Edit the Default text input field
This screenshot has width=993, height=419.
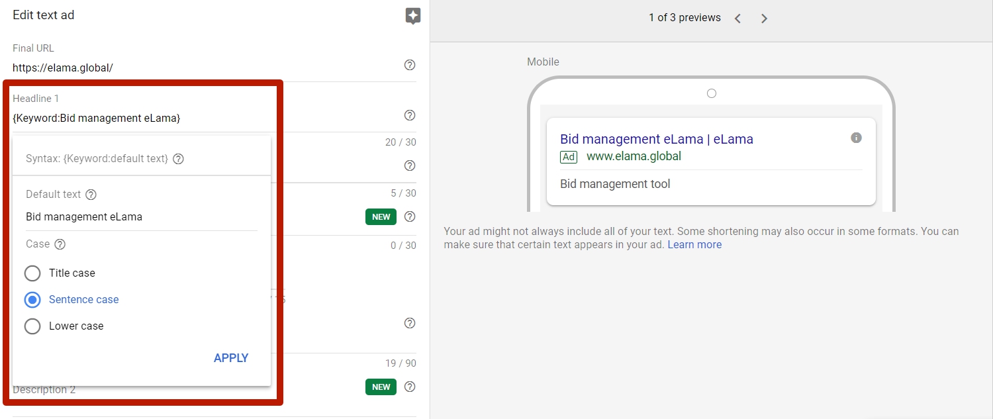coord(142,216)
